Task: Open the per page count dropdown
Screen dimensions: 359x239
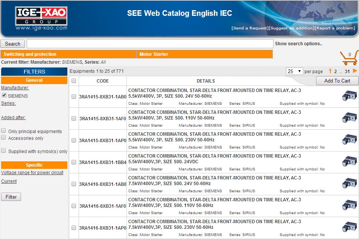Action: pyautogui.click(x=294, y=71)
